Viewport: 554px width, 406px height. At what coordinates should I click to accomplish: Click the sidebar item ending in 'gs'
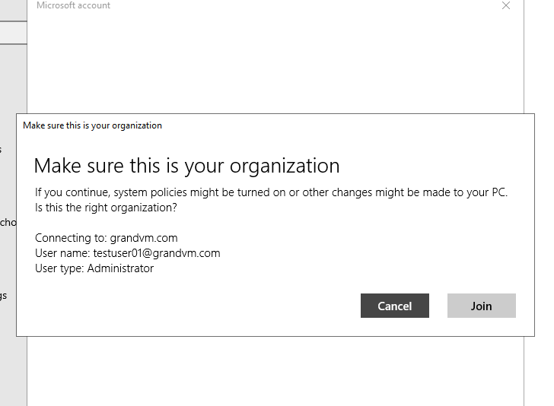pyautogui.click(x=4, y=295)
